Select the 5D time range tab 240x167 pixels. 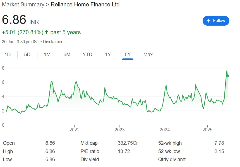click(27, 55)
